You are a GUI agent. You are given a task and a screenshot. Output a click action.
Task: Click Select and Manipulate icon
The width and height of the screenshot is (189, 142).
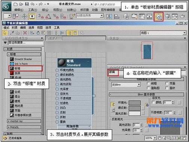(x=24, y=16)
